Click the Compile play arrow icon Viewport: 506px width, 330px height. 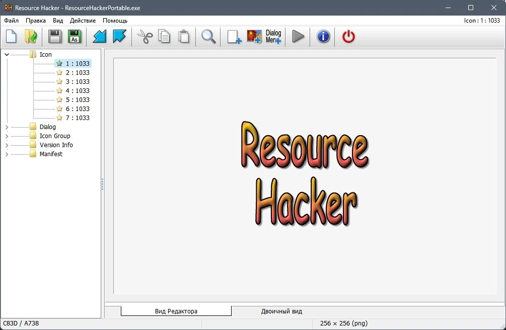tap(298, 36)
